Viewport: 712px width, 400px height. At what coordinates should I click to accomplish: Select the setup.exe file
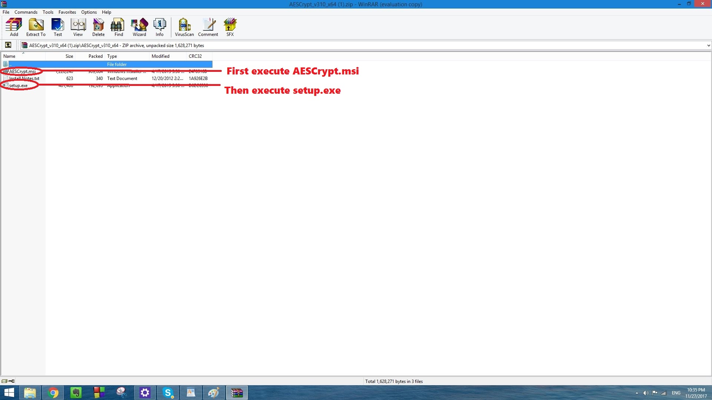(x=18, y=86)
